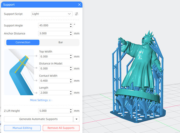Click Remove All Supports button

click(x=61, y=128)
